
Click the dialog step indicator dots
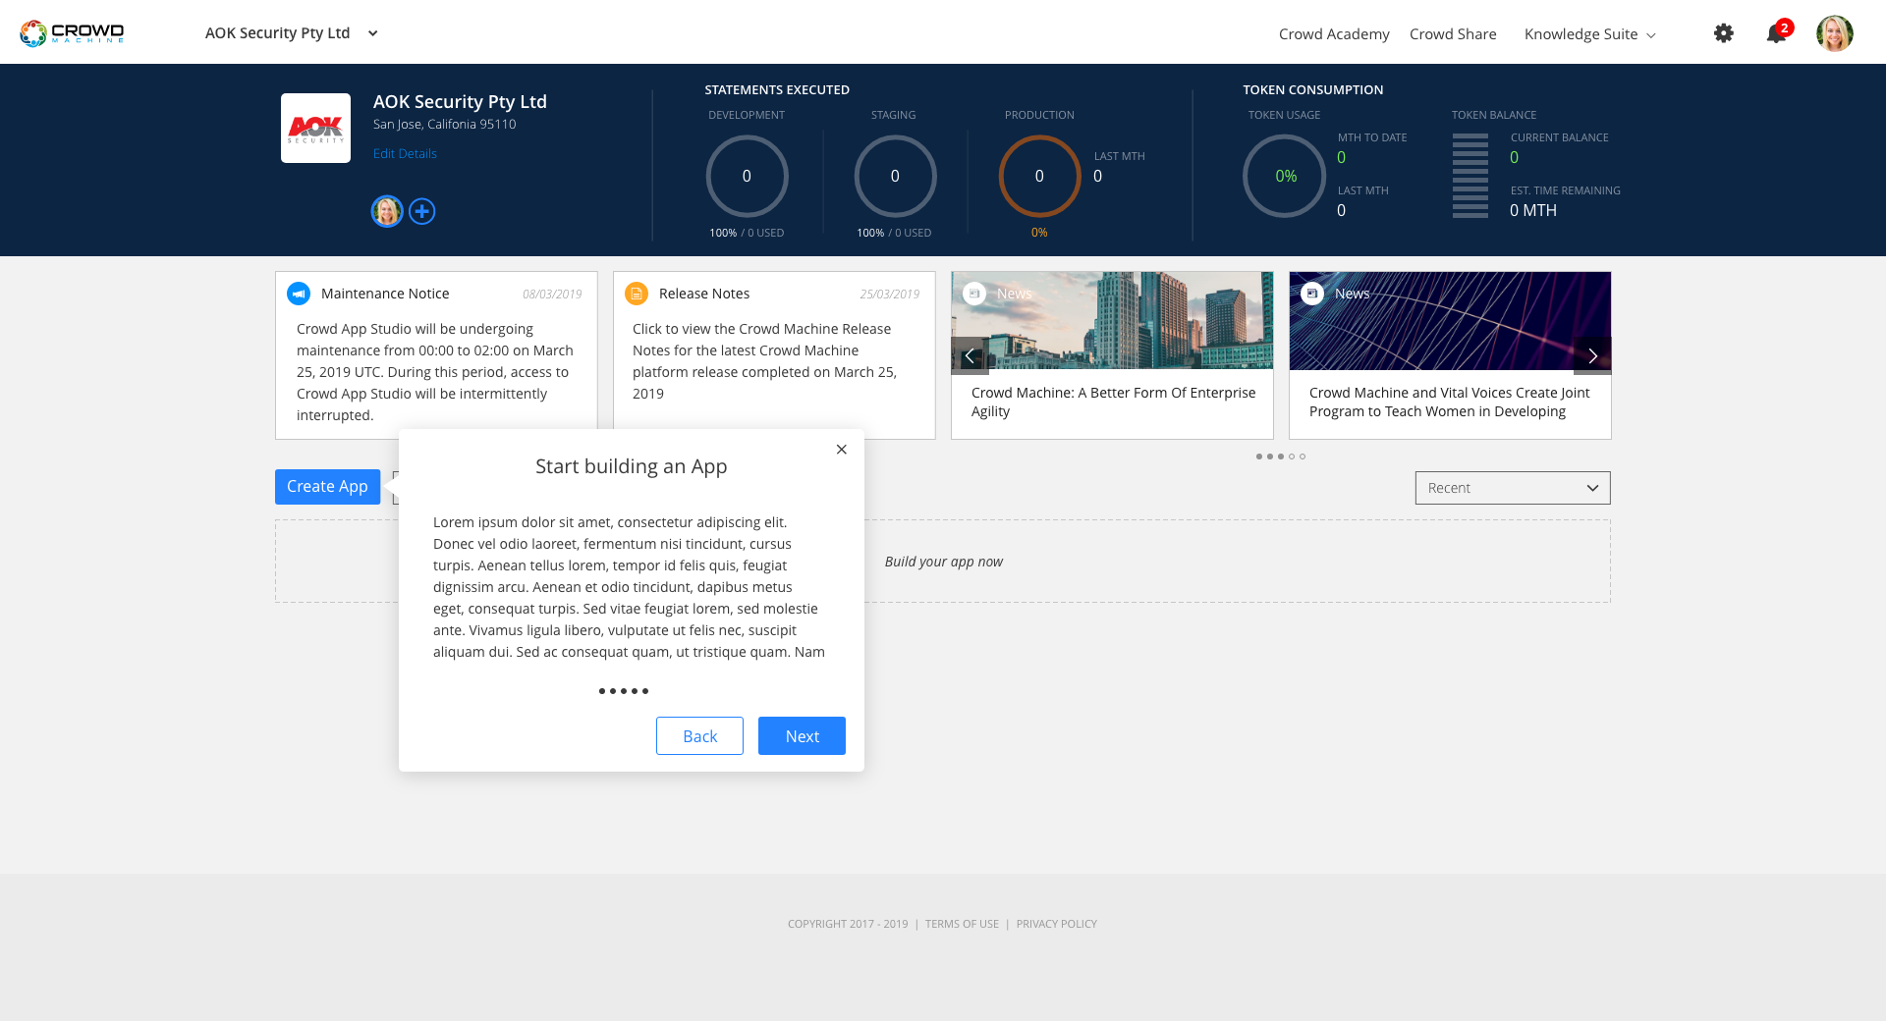(624, 691)
